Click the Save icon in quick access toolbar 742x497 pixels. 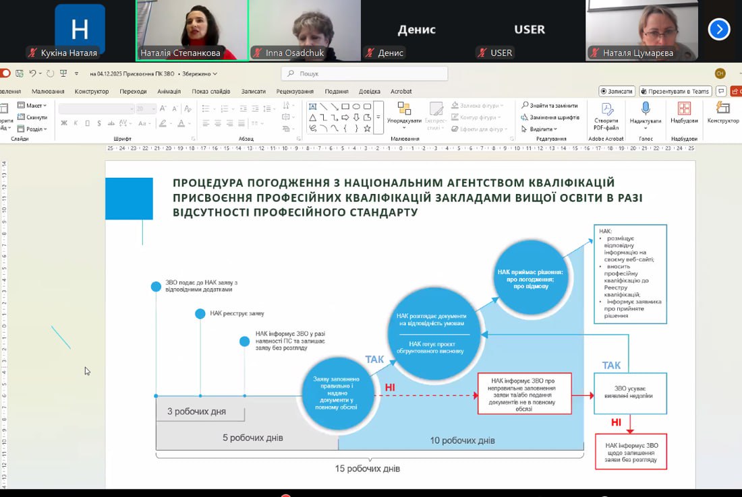(20, 73)
